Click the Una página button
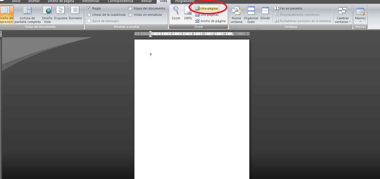This screenshot has height=179, width=380. tap(207, 8)
